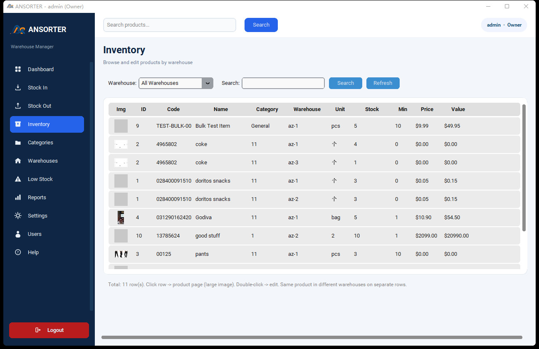Select the TEST-BULK-00 code cell
Screen dimensions: 539x349
[x=174, y=126]
